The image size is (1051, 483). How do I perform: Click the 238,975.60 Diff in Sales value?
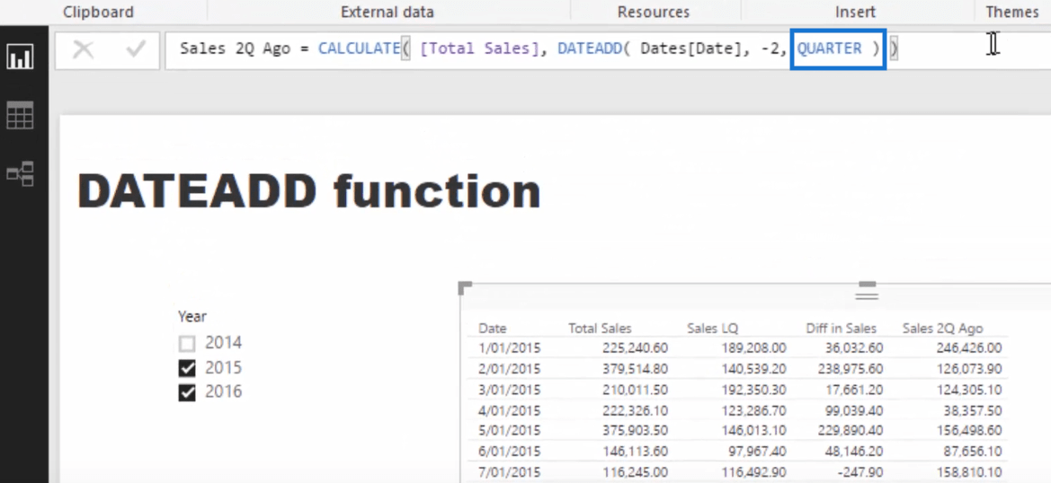[x=851, y=369]
